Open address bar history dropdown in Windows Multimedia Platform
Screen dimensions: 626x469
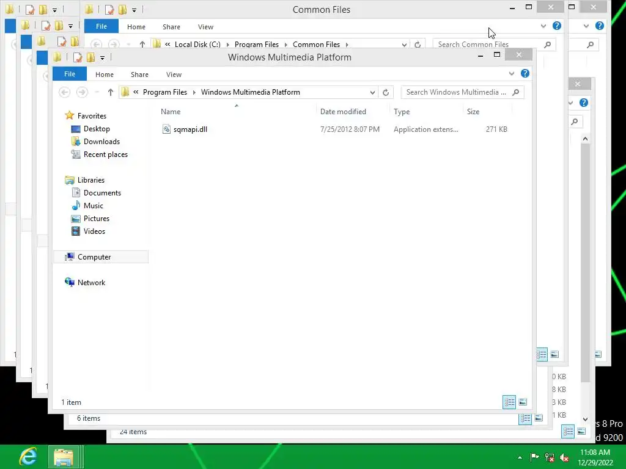pyautogui.click(x=372, y=93)
